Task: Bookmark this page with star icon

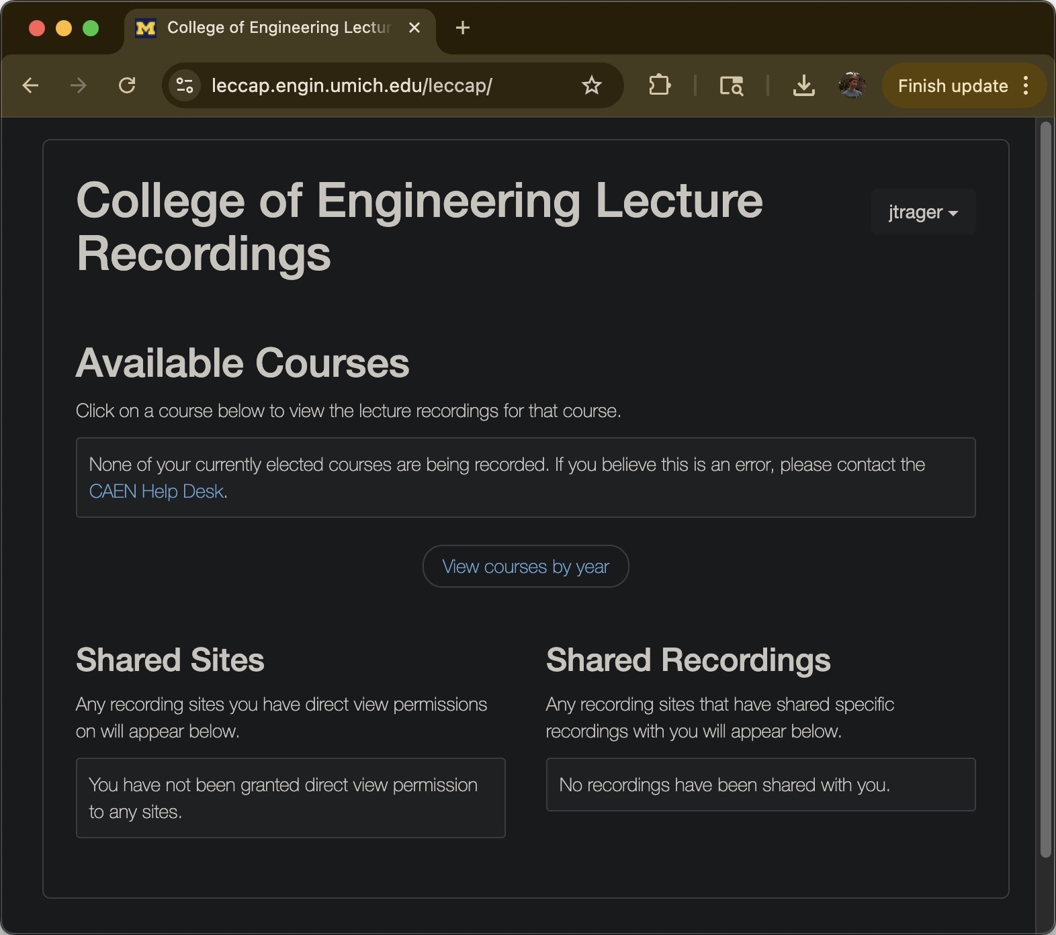Action: click(x=591, y=85)
